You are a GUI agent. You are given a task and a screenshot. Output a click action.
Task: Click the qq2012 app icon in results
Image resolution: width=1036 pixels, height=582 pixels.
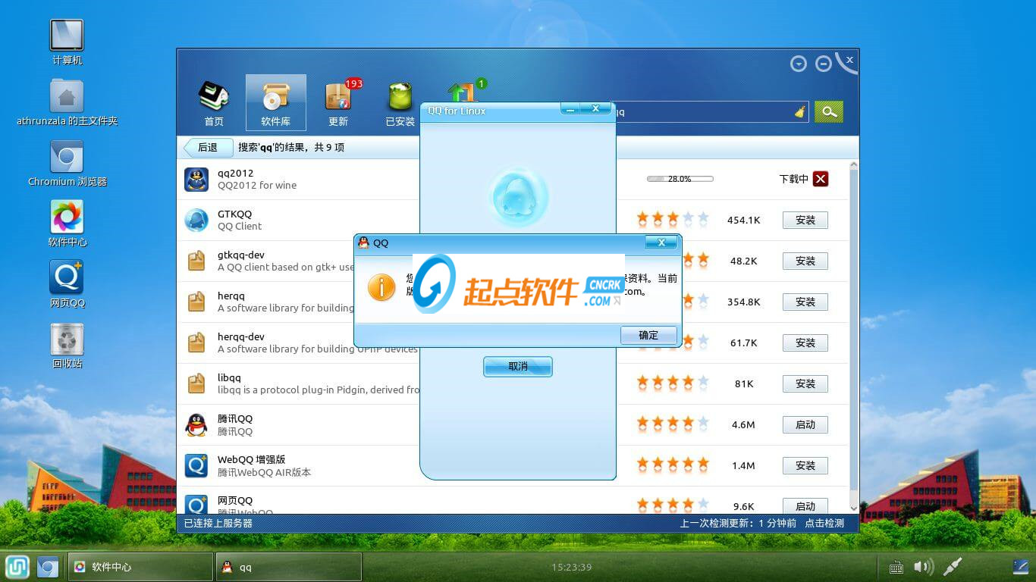click(x=196, y=180)
